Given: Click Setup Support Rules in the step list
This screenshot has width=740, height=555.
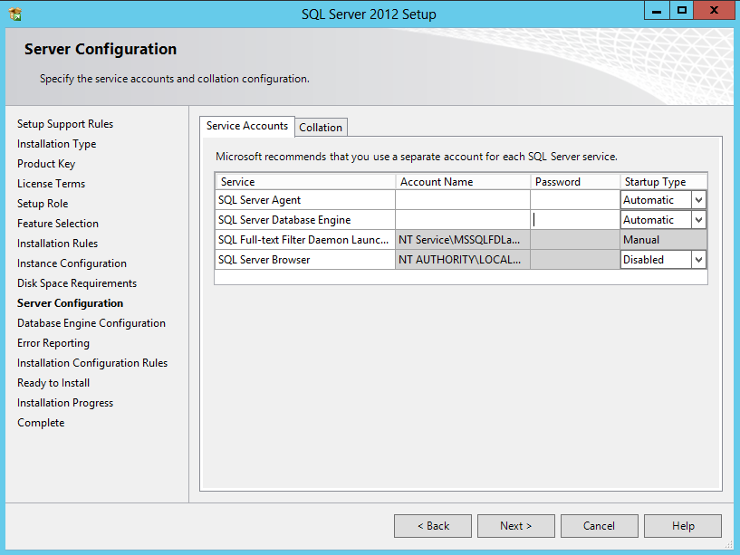Looking at the screenshot, I should (x=65, y=124).
